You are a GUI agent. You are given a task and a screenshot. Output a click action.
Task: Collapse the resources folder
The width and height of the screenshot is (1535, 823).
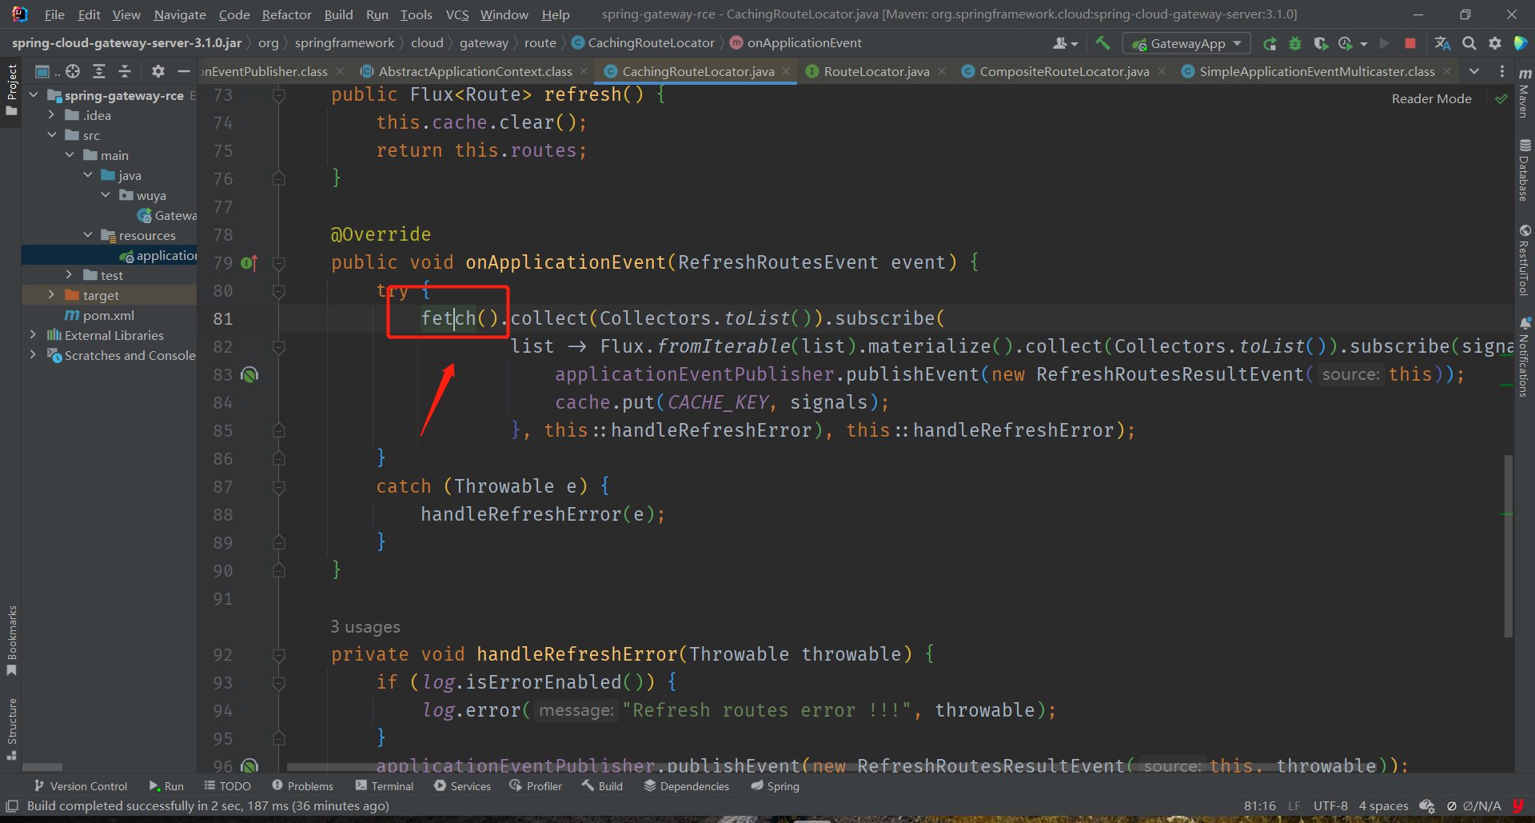pos(88,235)
